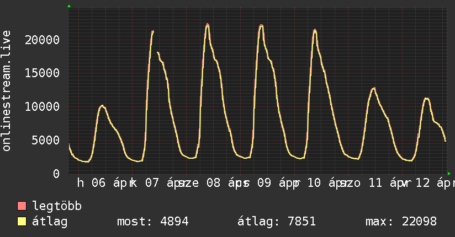
Task: Click the 07 date label on x-axis
Action: (152, 183)
